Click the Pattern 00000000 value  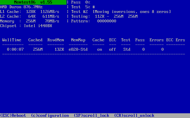click(x=107, y=21)
